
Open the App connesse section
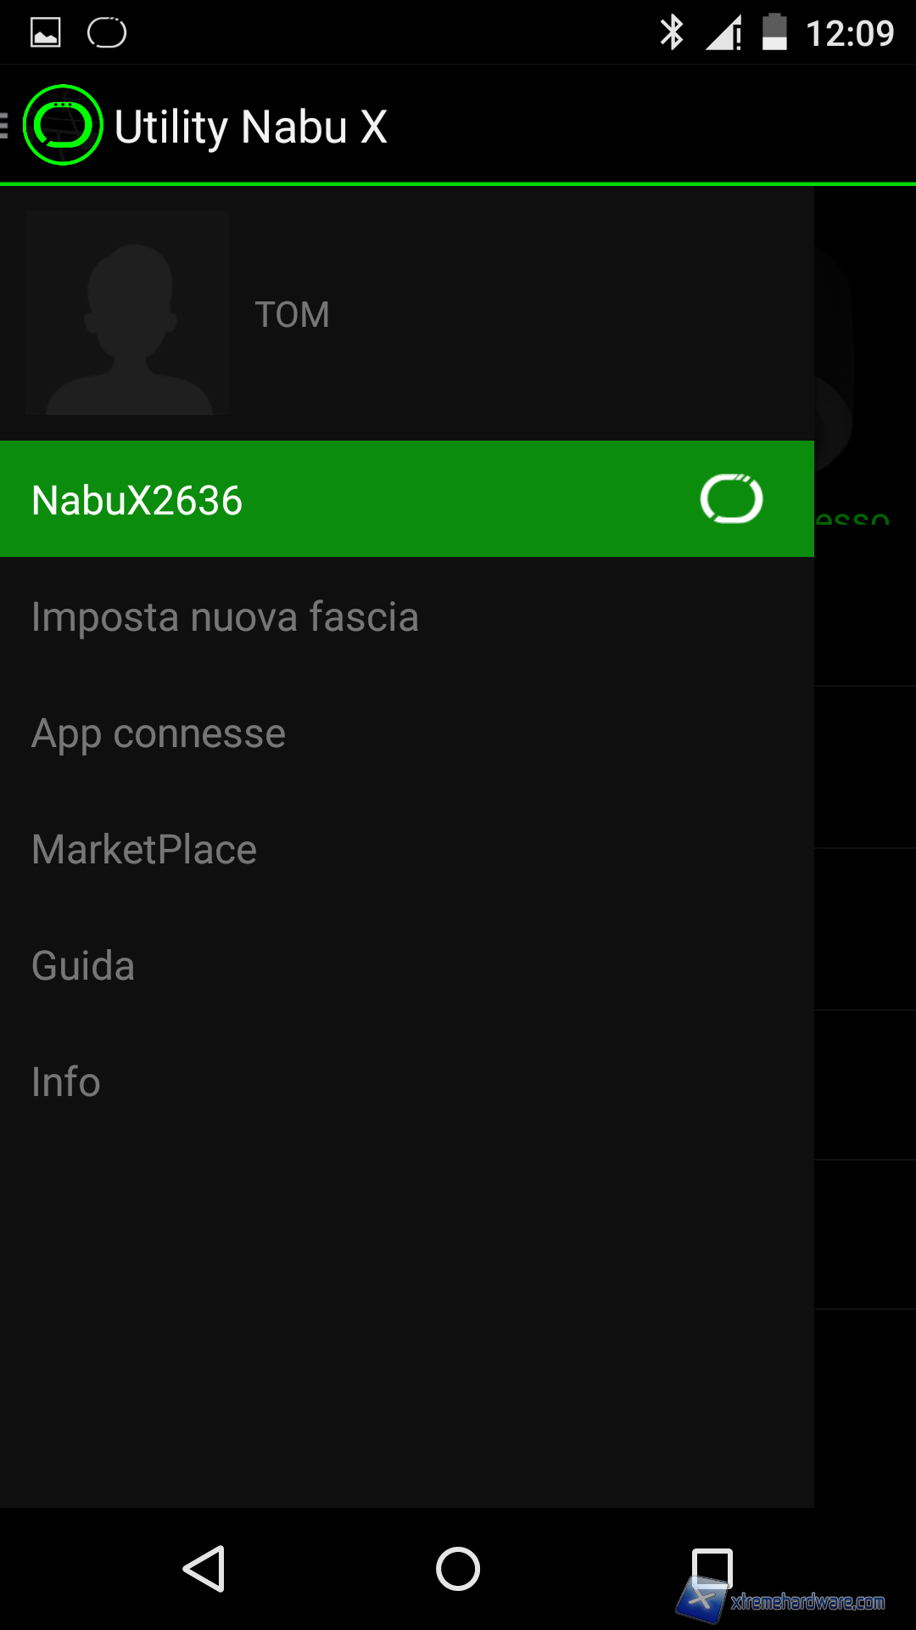click(159, 733)
